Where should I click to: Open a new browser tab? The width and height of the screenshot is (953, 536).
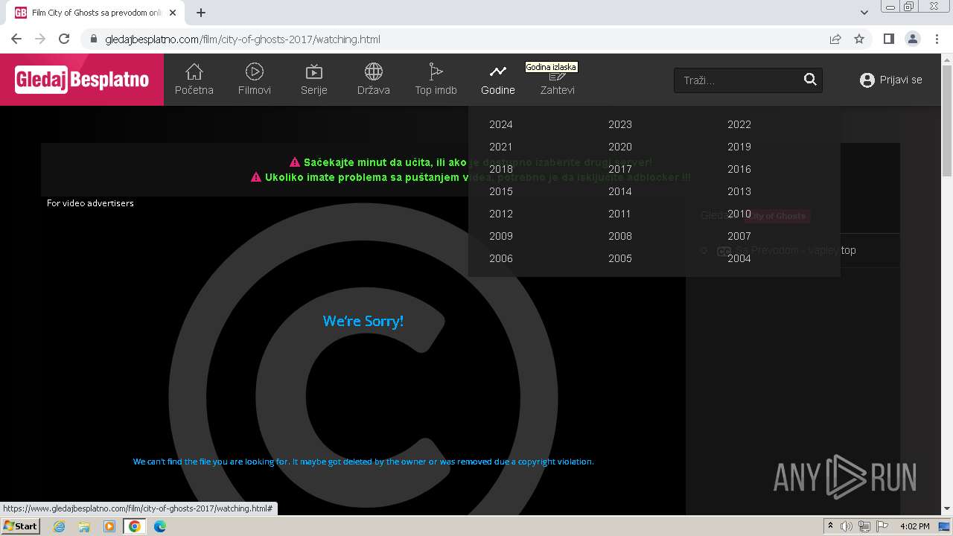point(201,13)
